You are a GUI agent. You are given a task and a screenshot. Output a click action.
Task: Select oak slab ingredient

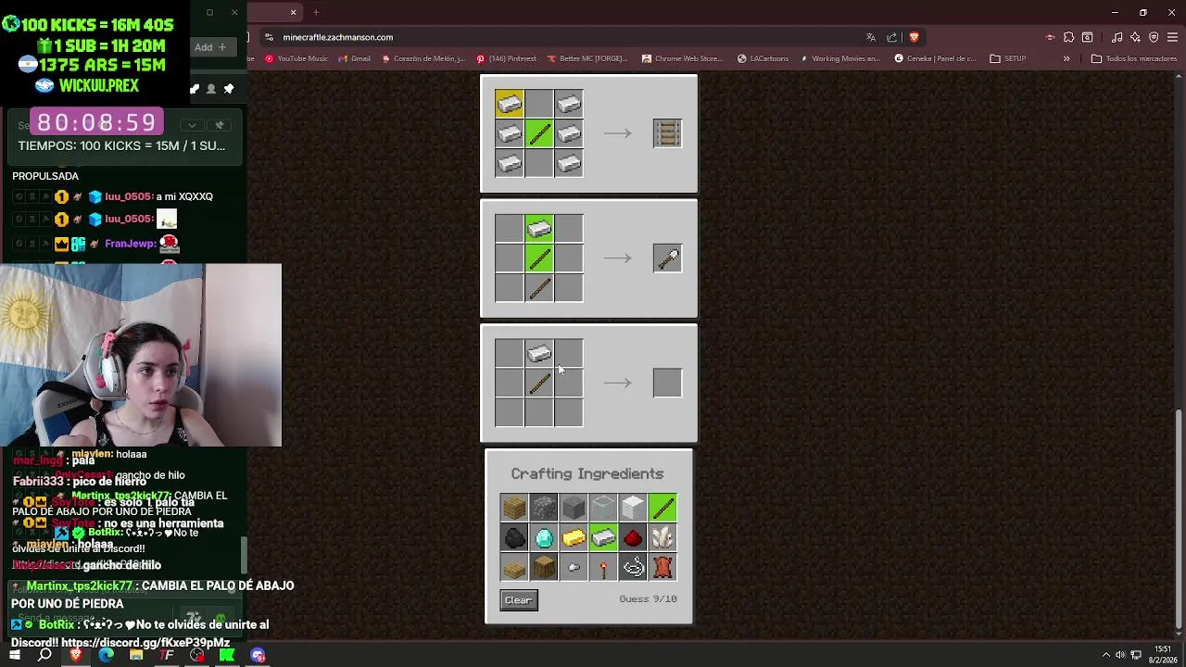(x=514, y=567)
